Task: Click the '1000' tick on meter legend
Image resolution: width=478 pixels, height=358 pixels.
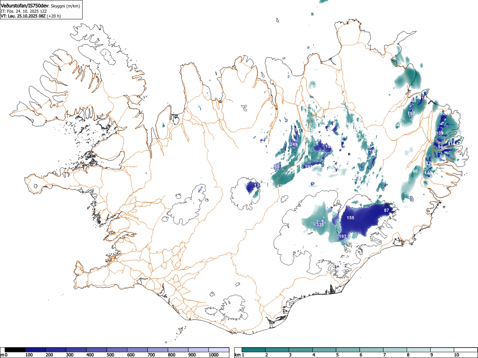Action: [214, 355]
